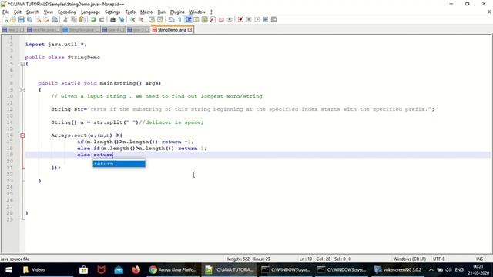Toggle the highlighted Indent Guide icon
Screen dimensions: 493x277
tap(188, 19)
